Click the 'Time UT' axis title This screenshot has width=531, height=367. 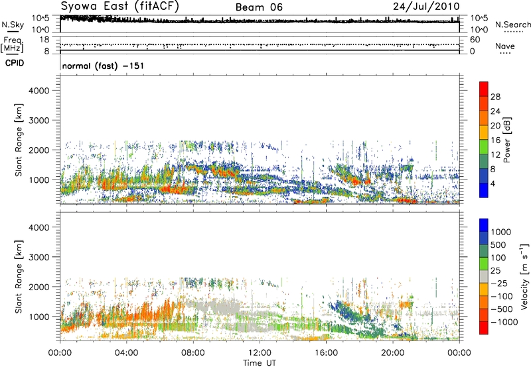click(260, 363)
